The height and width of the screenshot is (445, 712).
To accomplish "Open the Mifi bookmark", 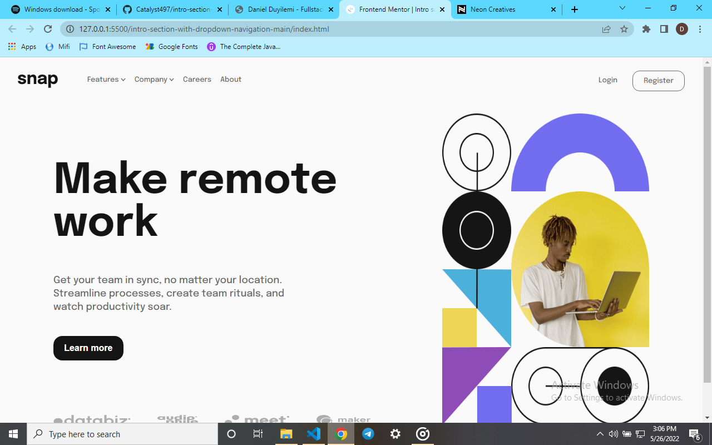I will (x=58, y=47).
